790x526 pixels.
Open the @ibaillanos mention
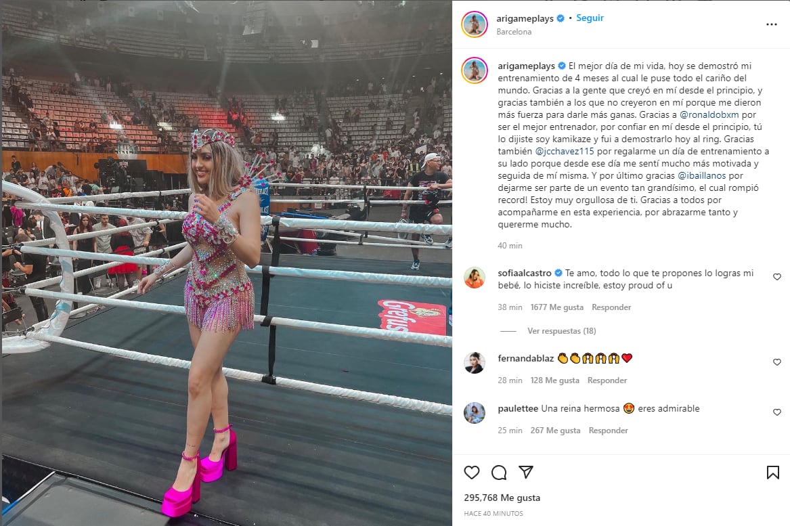(701, 175)
